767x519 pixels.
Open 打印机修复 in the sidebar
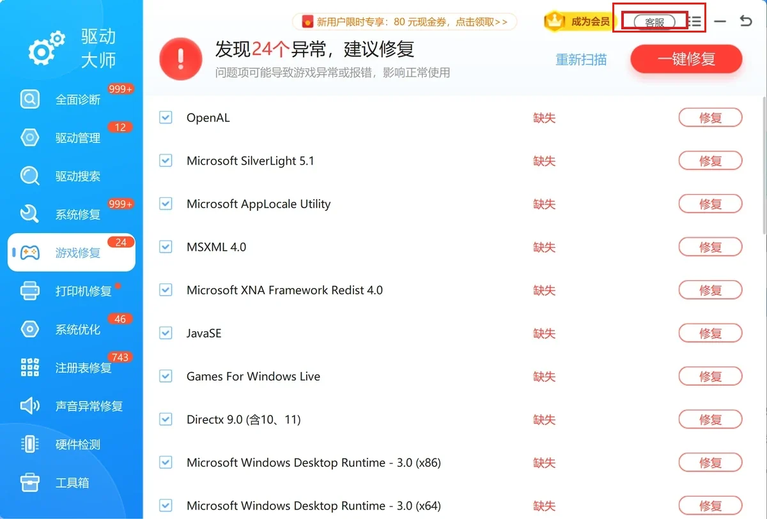pyautogui.click(x=71, y=291)
